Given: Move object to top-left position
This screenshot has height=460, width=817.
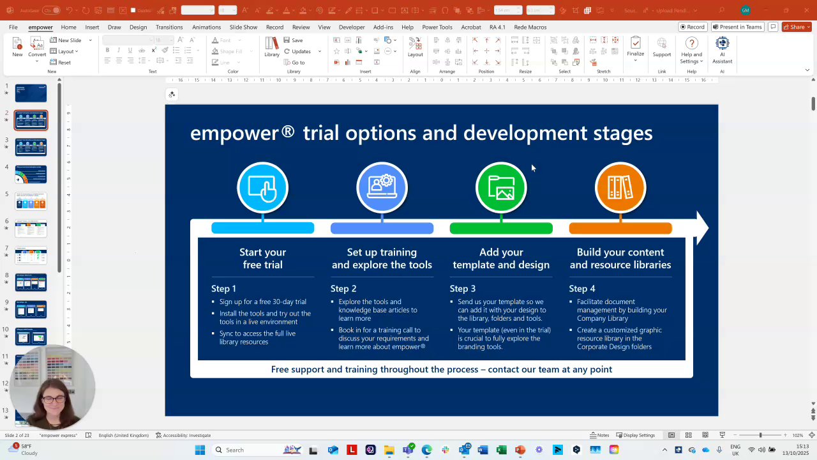Looking at the screenshot, I should click(475, 40).
